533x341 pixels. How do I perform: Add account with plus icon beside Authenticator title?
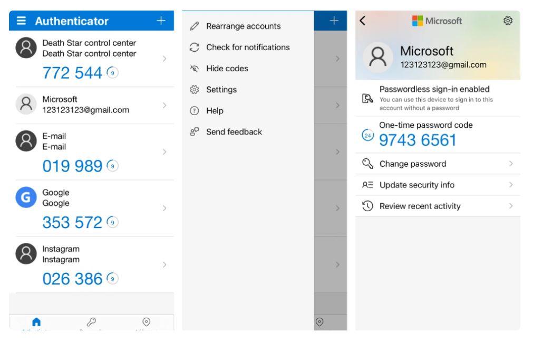(x=161, y=21)
